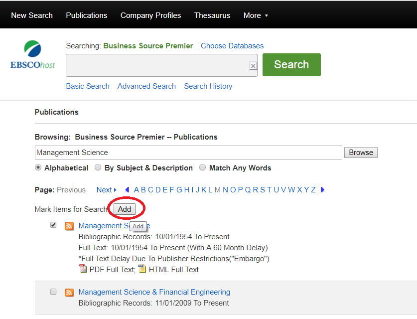Image resolution: width=417 pixels, height=319 pixels.
Task: Click the RSS icon for Management Science & Financial Engineering
Action: tap(69, 292)
